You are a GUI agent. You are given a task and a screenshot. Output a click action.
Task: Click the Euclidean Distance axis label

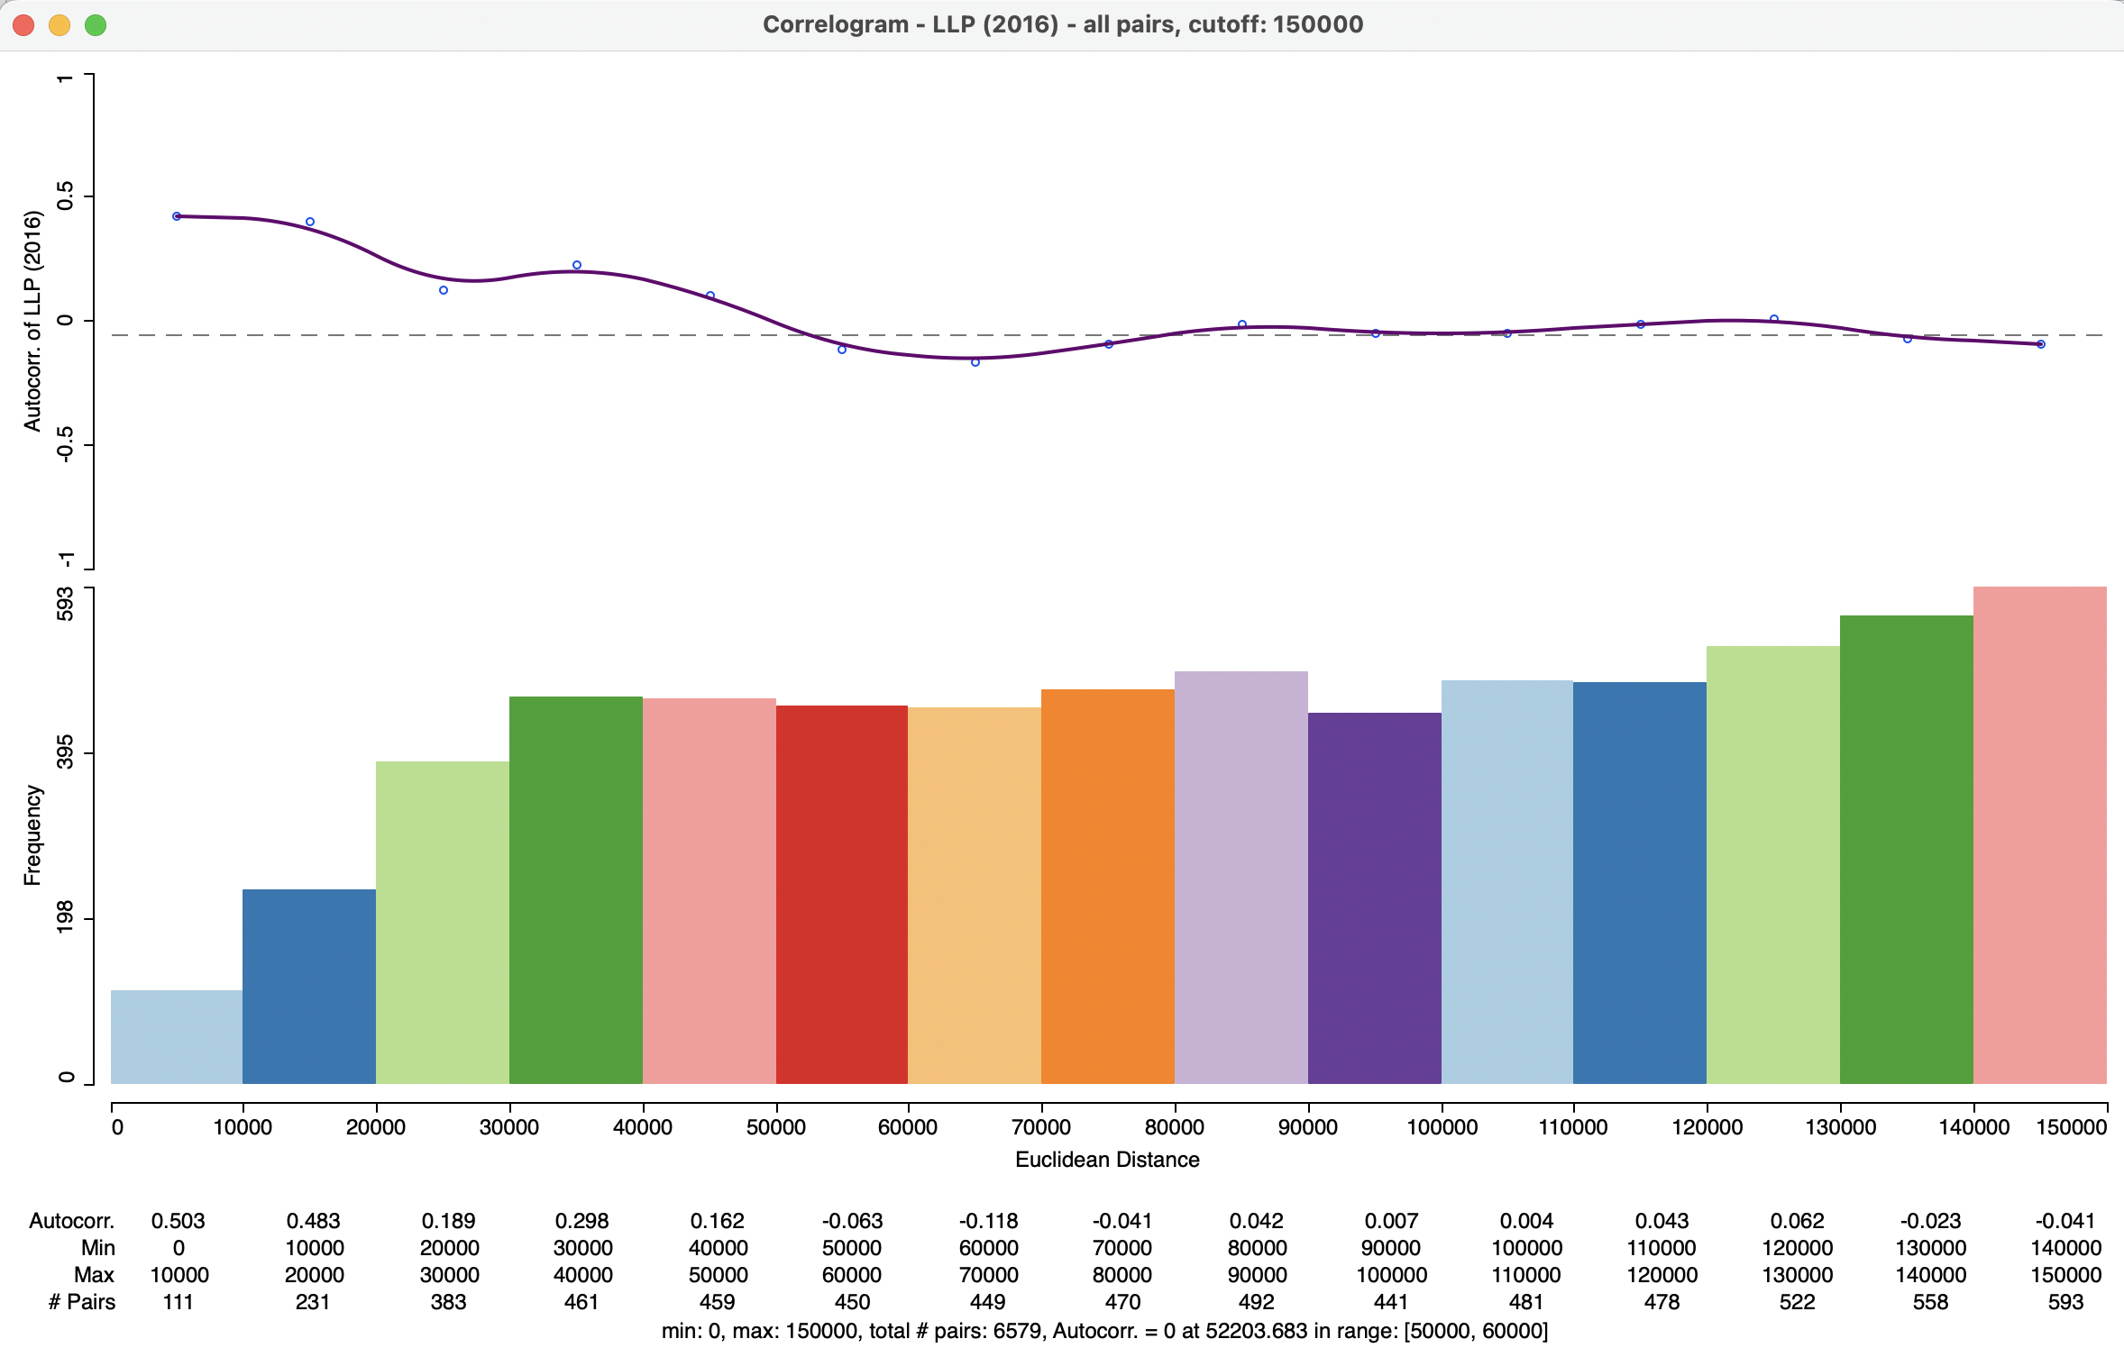(1107, 1160)
